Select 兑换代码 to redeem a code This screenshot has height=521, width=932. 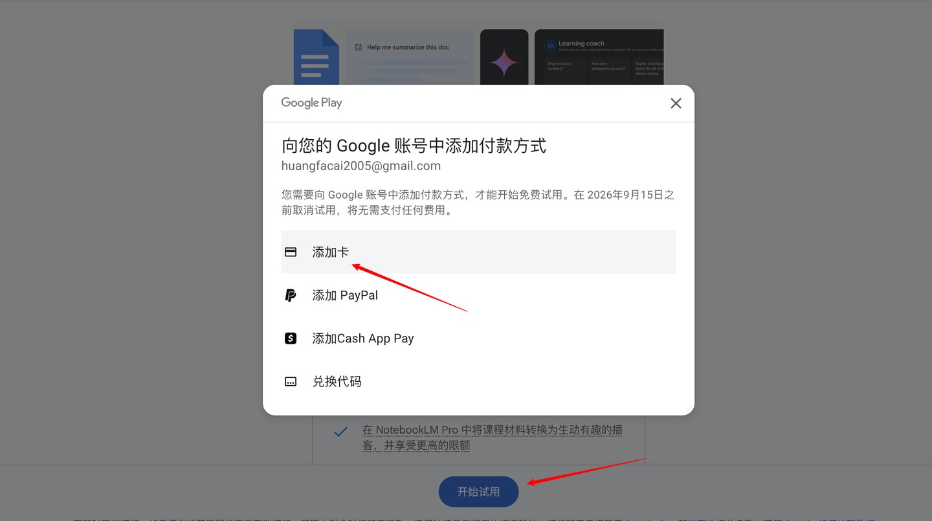(478, 382)
